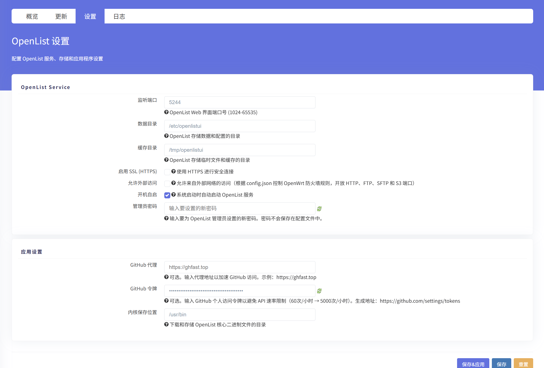Click help icon beside 系统启动时自动启动 text

tap(173, 195)
